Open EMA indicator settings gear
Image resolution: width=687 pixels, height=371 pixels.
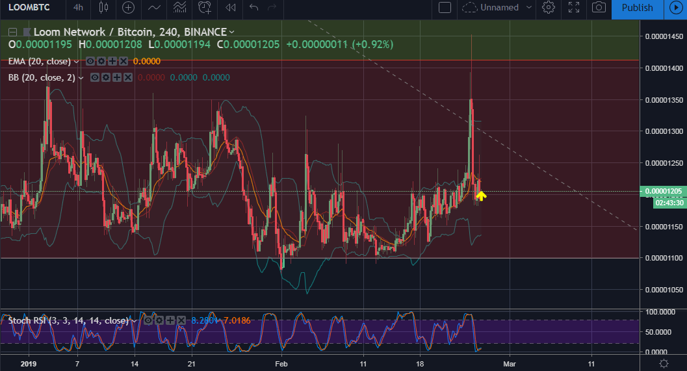coord(101,61)
